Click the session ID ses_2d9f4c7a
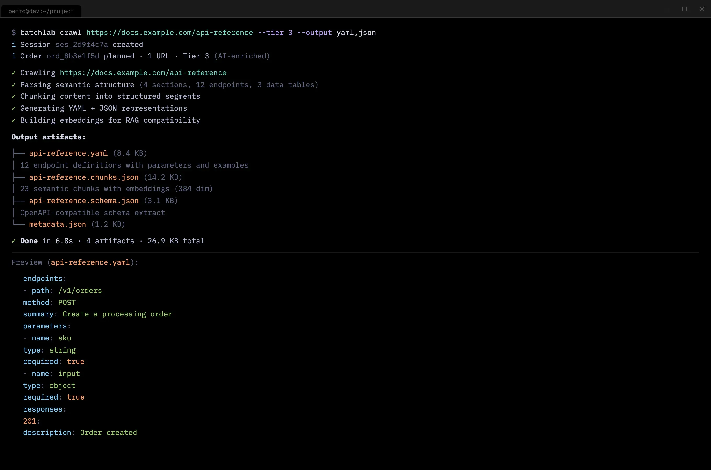The width and height of the screenshot is (711, 470). [82, 44]
